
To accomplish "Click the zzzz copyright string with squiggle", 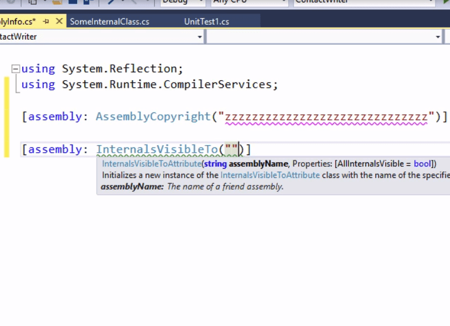I will coord(326,117).
